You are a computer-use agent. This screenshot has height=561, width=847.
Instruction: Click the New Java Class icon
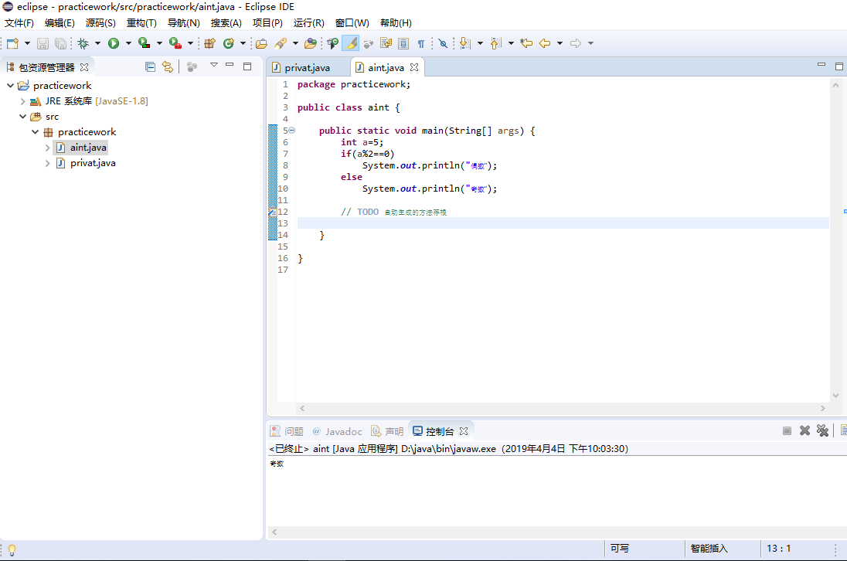(x=229, y=43)
